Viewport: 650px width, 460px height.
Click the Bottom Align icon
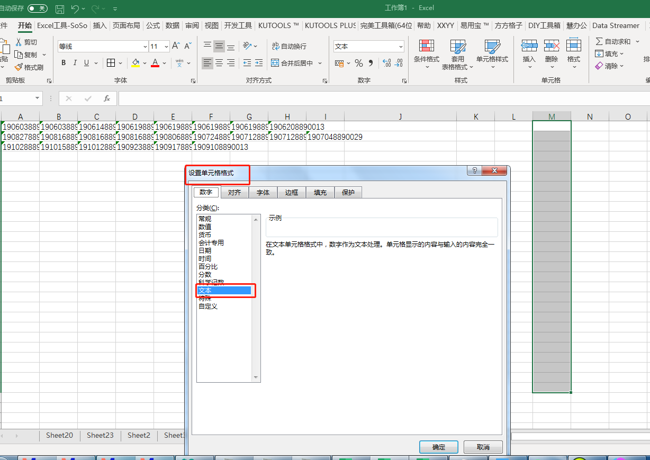pyautogui.click(x=231, y=46)
